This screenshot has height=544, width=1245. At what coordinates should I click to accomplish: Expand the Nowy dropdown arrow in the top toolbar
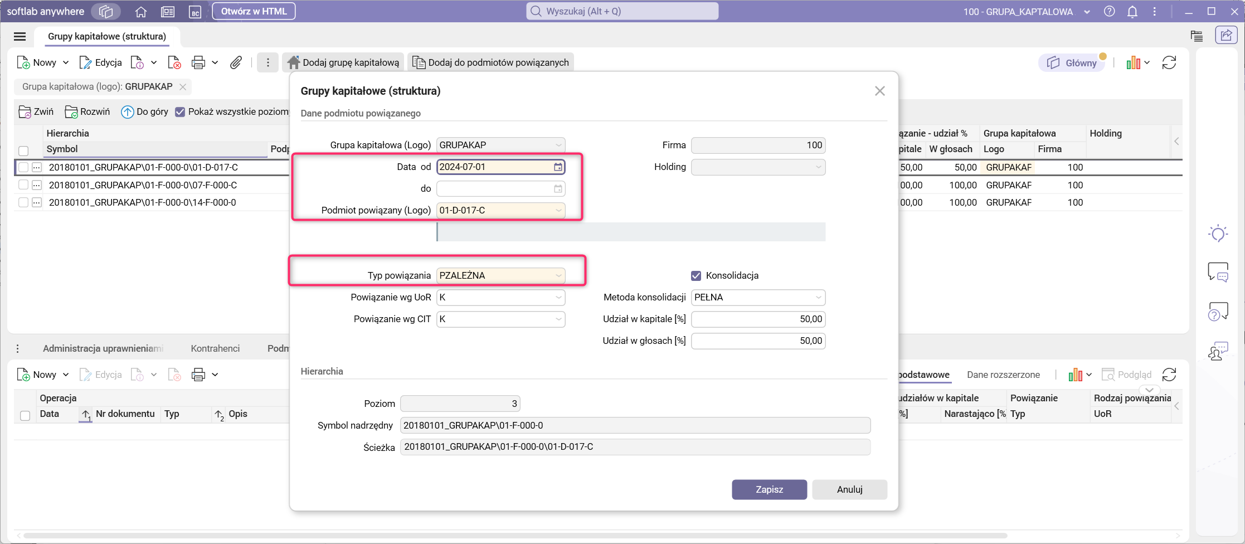pos(66,63)
